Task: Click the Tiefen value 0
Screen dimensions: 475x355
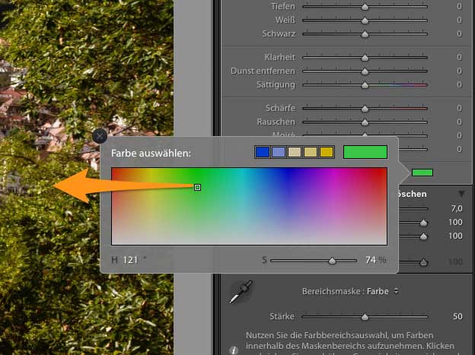Action: [459, 6]
